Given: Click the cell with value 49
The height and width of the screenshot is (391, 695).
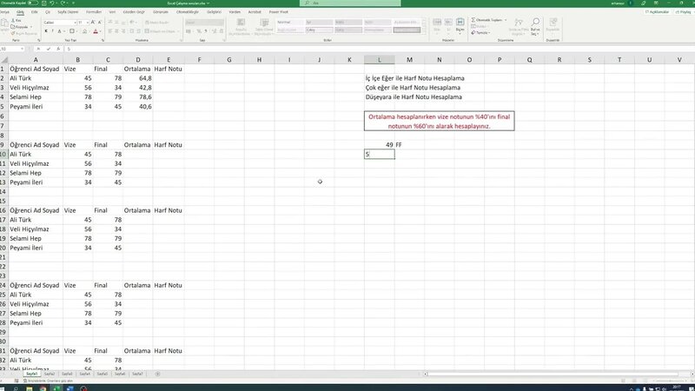Looking at the screenshot, I should (x=380, y=145).
